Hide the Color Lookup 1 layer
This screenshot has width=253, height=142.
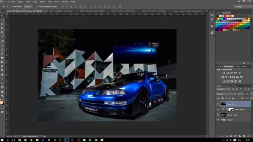click(x=218, y=110)
